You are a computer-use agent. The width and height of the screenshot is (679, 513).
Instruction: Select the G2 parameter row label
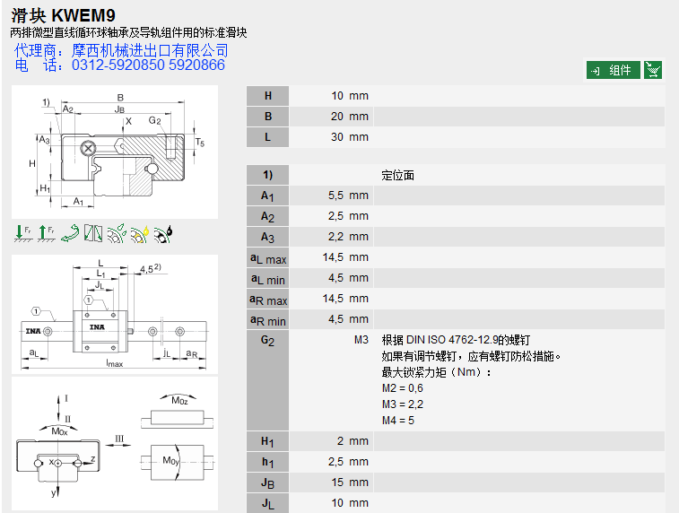267,340
